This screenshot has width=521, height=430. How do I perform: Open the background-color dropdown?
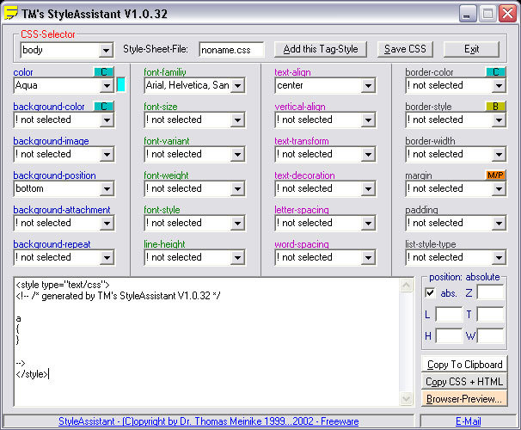[x=107, y=120]
